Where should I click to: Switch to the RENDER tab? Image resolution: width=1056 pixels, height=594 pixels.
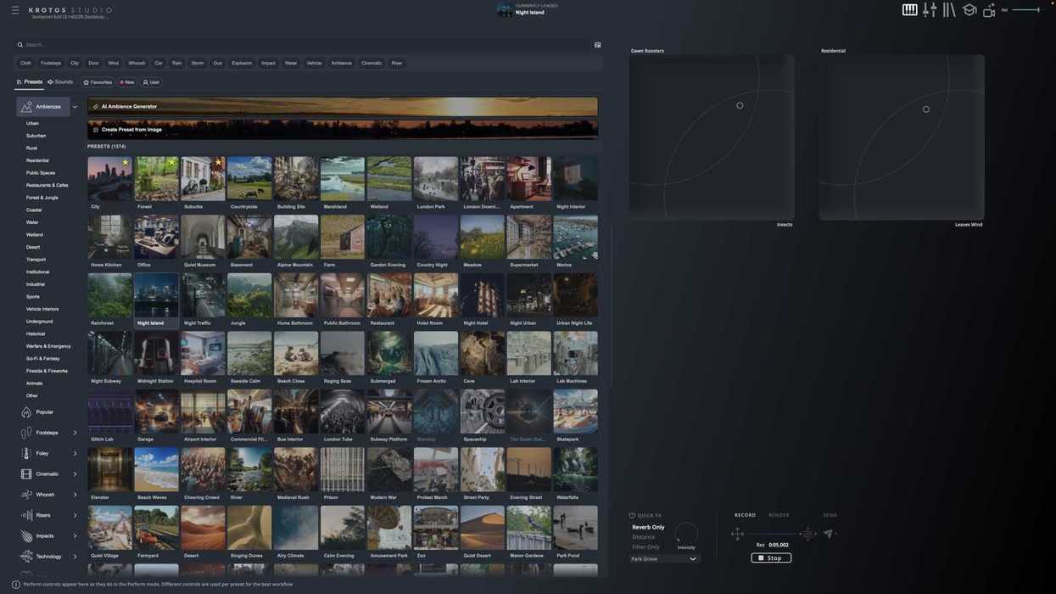779,515
